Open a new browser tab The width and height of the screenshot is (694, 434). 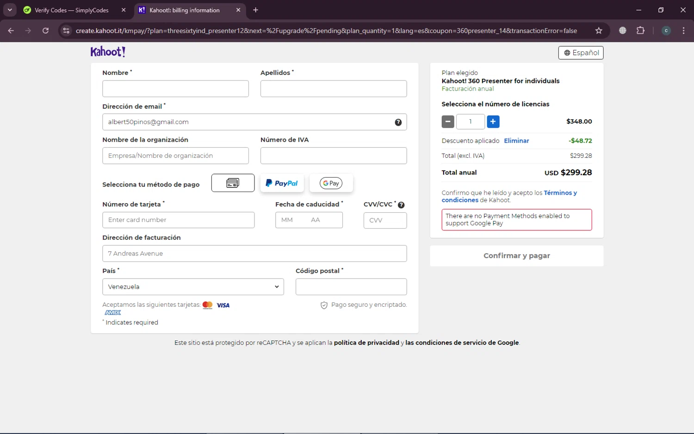point(255,10)
